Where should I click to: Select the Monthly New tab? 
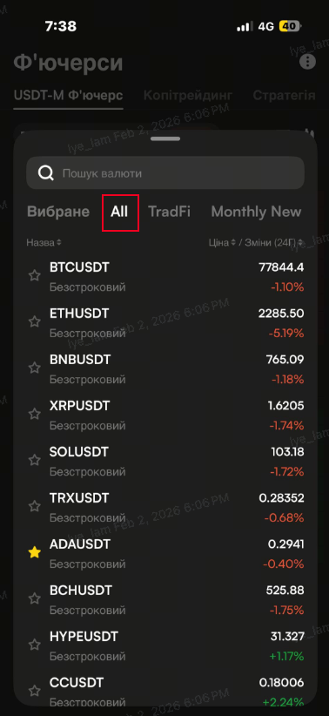[256, 212]
